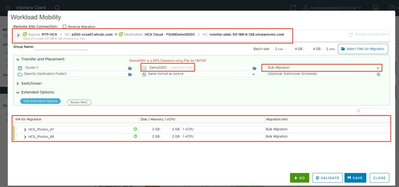Click the VALIDATE button
The width and height of the screenshot is (399, 187).
328,178
